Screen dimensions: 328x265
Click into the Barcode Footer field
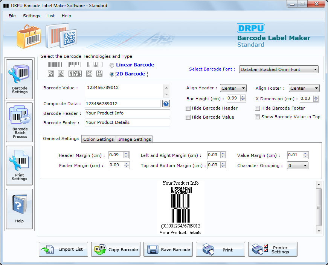tap(127, 123)
